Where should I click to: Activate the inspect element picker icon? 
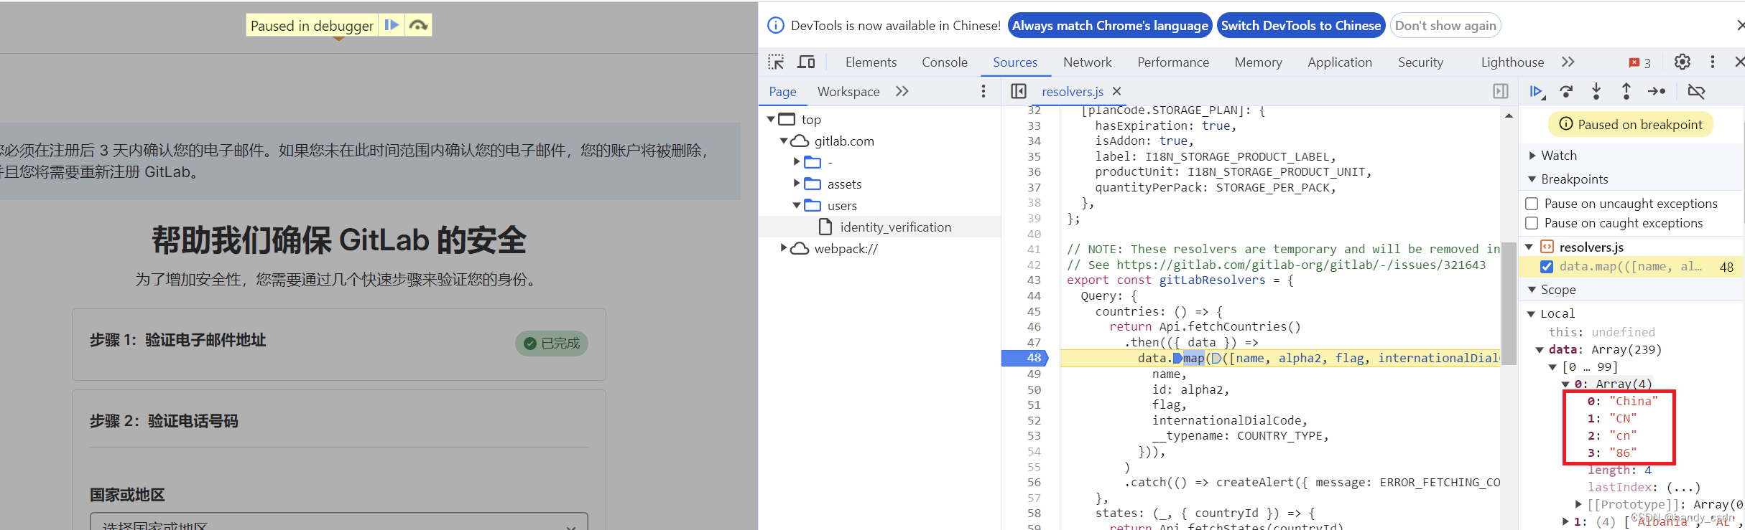pos(776,62)
